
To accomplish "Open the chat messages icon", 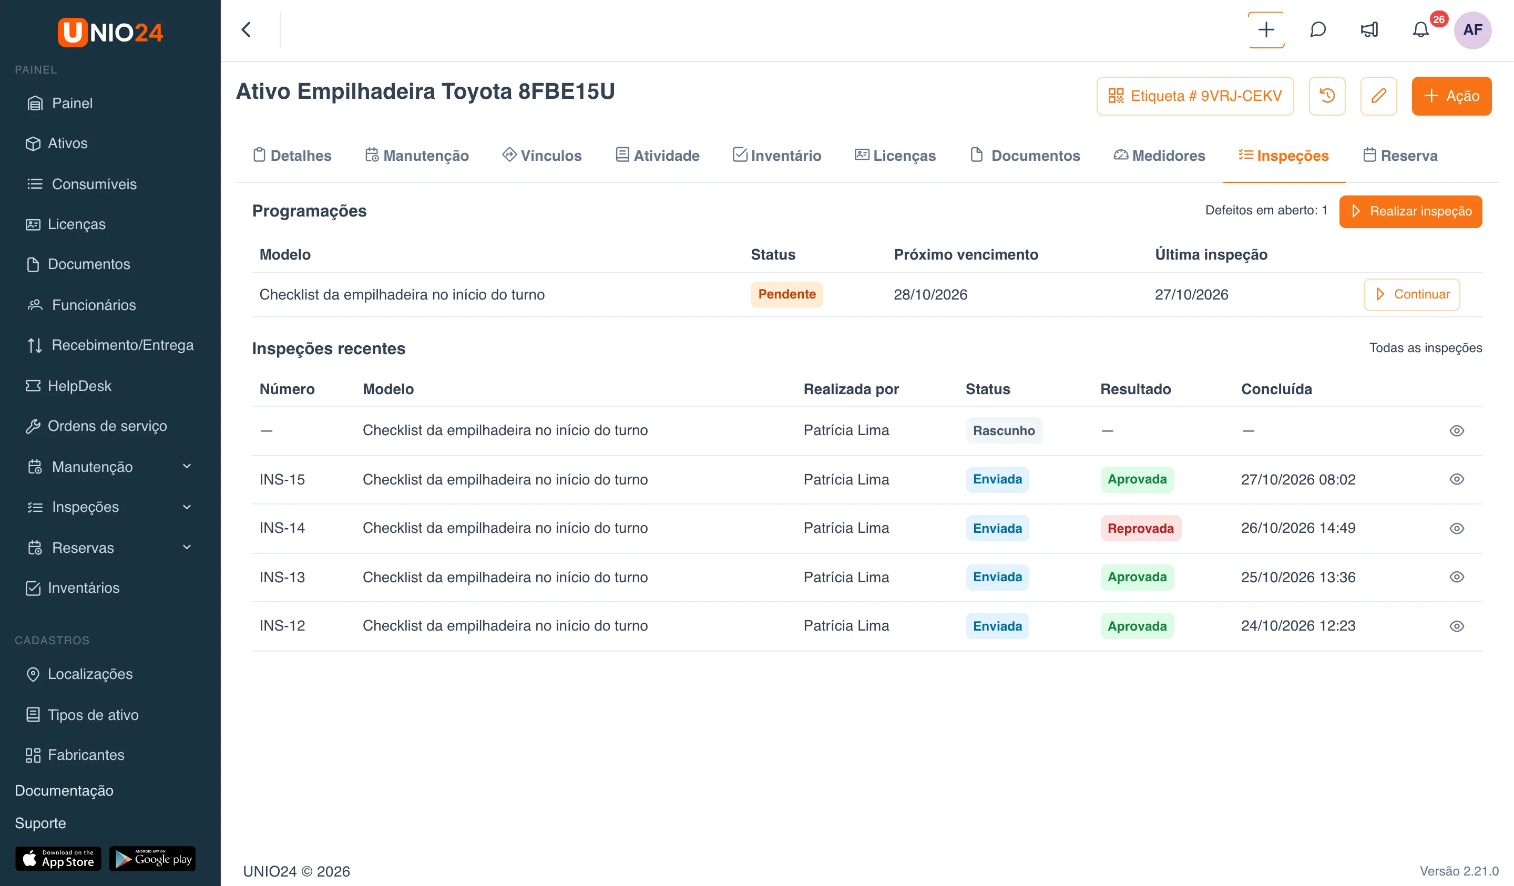I will [1317, 29].
